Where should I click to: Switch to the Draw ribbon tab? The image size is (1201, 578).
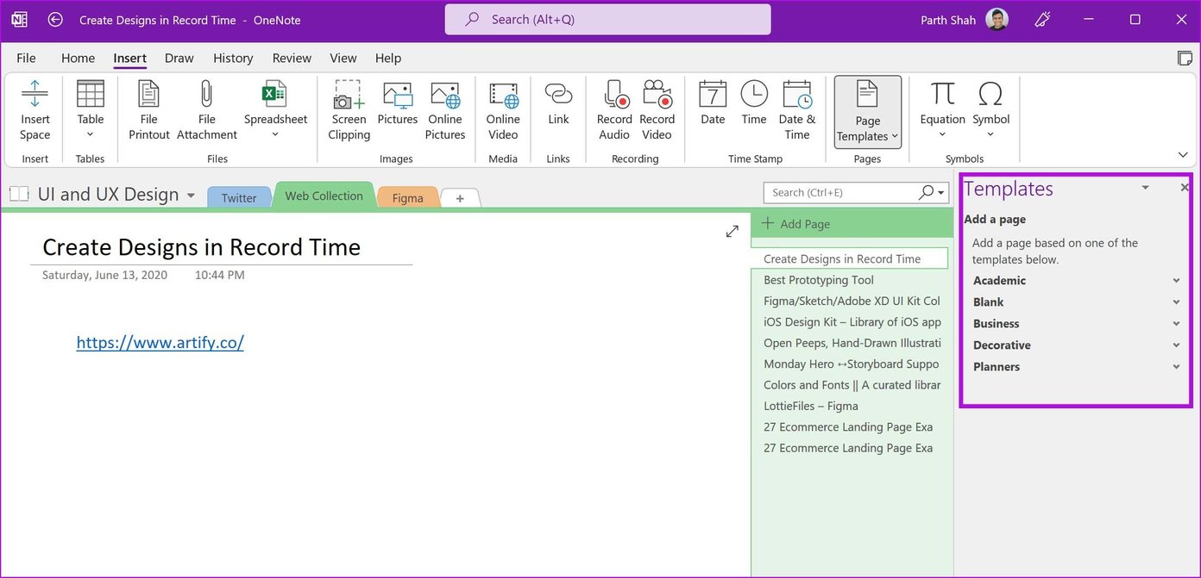pos(179,58)
